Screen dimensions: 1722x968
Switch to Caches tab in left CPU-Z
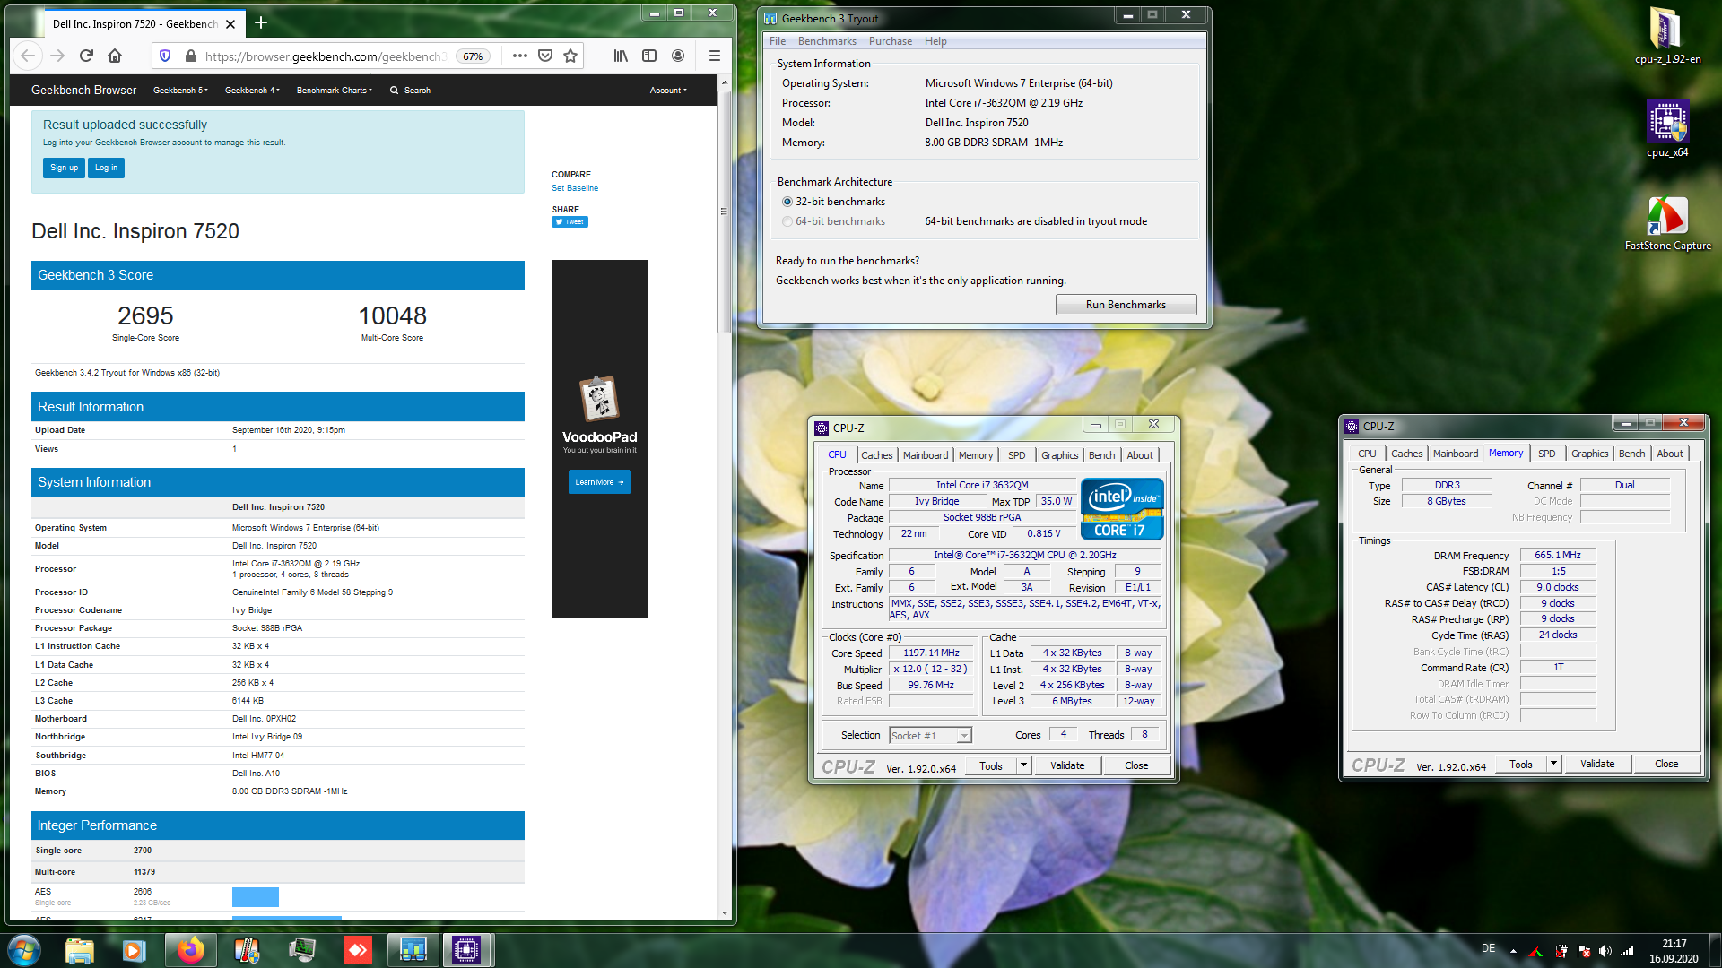876,455
